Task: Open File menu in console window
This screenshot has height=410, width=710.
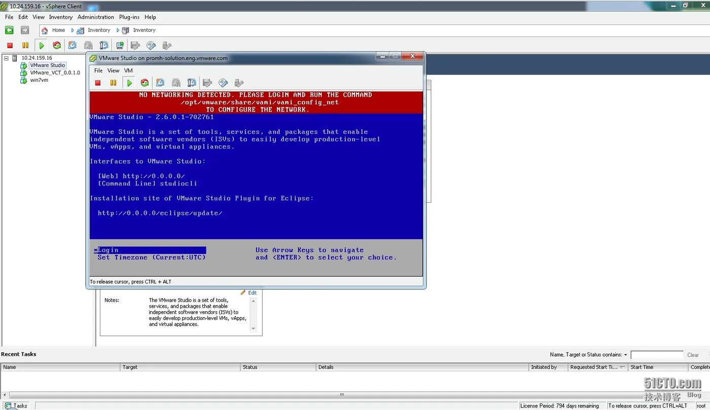Action: point(98,70)
